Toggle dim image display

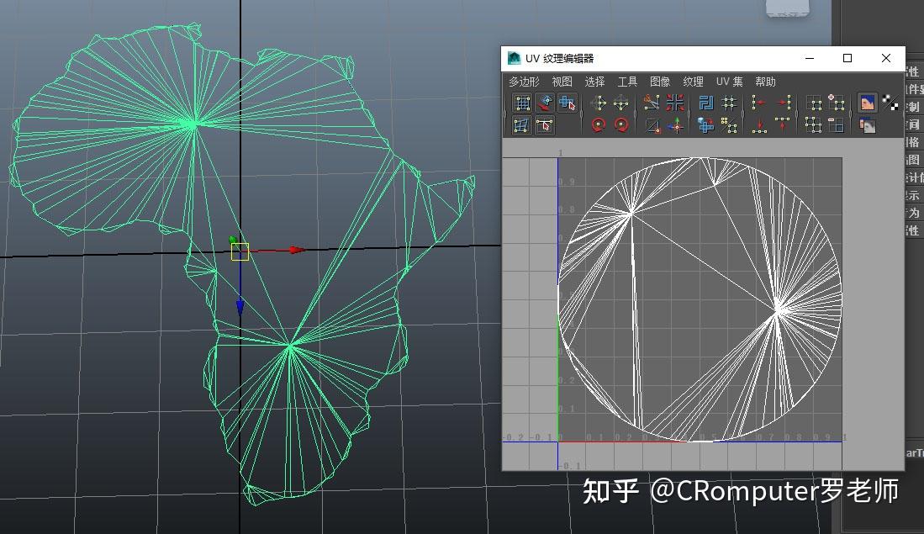pyautogui.click(x=867, y=126)
